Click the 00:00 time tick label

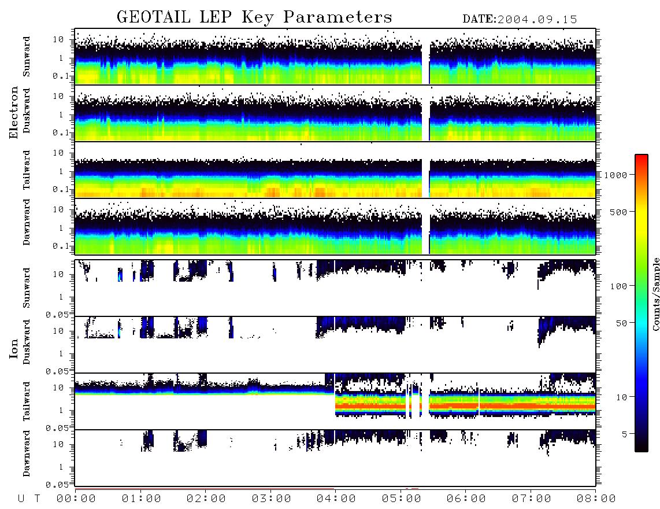click(76, 499)
